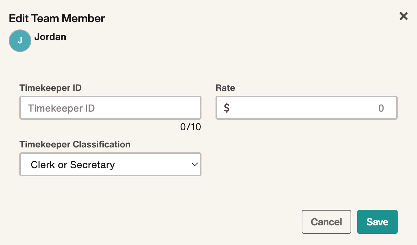This screenshot has height=245, width=417.
Task: Click the chevron on the classification selector
Action: coord(194,164)
